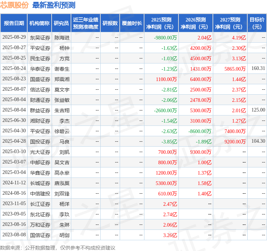Select the 华泰证券 row target price 160.31
The width and height of the screenshot is (267, 251).
point(258,68)
